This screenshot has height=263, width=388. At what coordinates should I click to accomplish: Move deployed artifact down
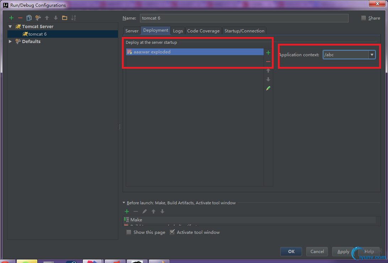pyautogui.click(x=268, y=79)
